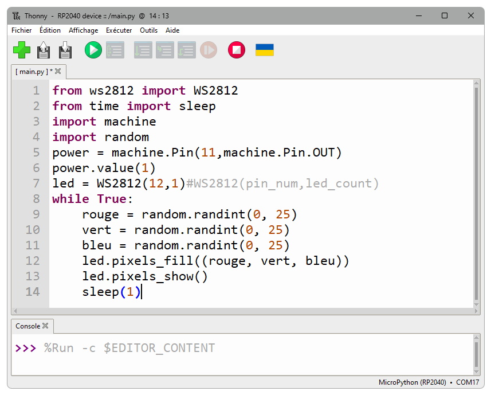The image size is (491, 395).
Task: Click the Ukraine flag icon in toolbar
Action: point(264,50)
